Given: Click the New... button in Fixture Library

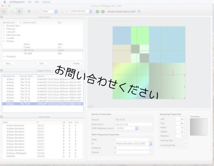Looking at the screenshot, I should pyautogui.click(x=9, y=63).
